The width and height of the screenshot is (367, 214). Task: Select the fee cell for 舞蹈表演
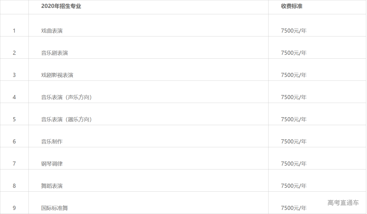pos(294,186)
